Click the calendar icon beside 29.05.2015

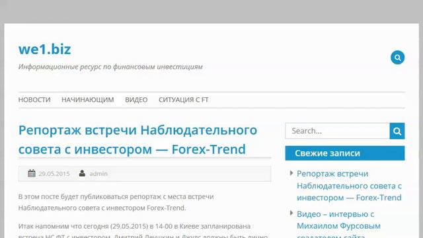click(32, 173)
